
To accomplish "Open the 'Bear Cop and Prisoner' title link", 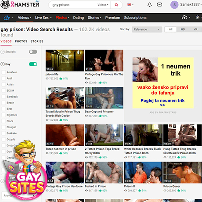I will [x=99, y=112].
